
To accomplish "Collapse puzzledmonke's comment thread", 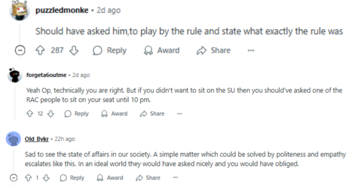I will 20,50.
